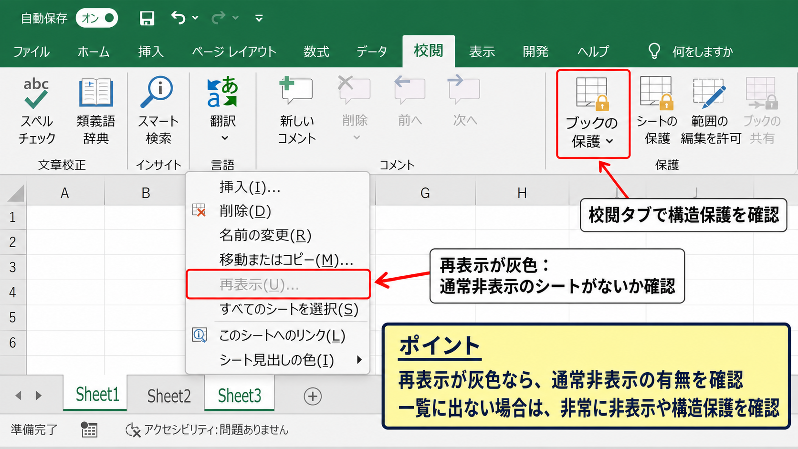798x449 pixels.
Task: Select column A header
Action: (65, 193)
